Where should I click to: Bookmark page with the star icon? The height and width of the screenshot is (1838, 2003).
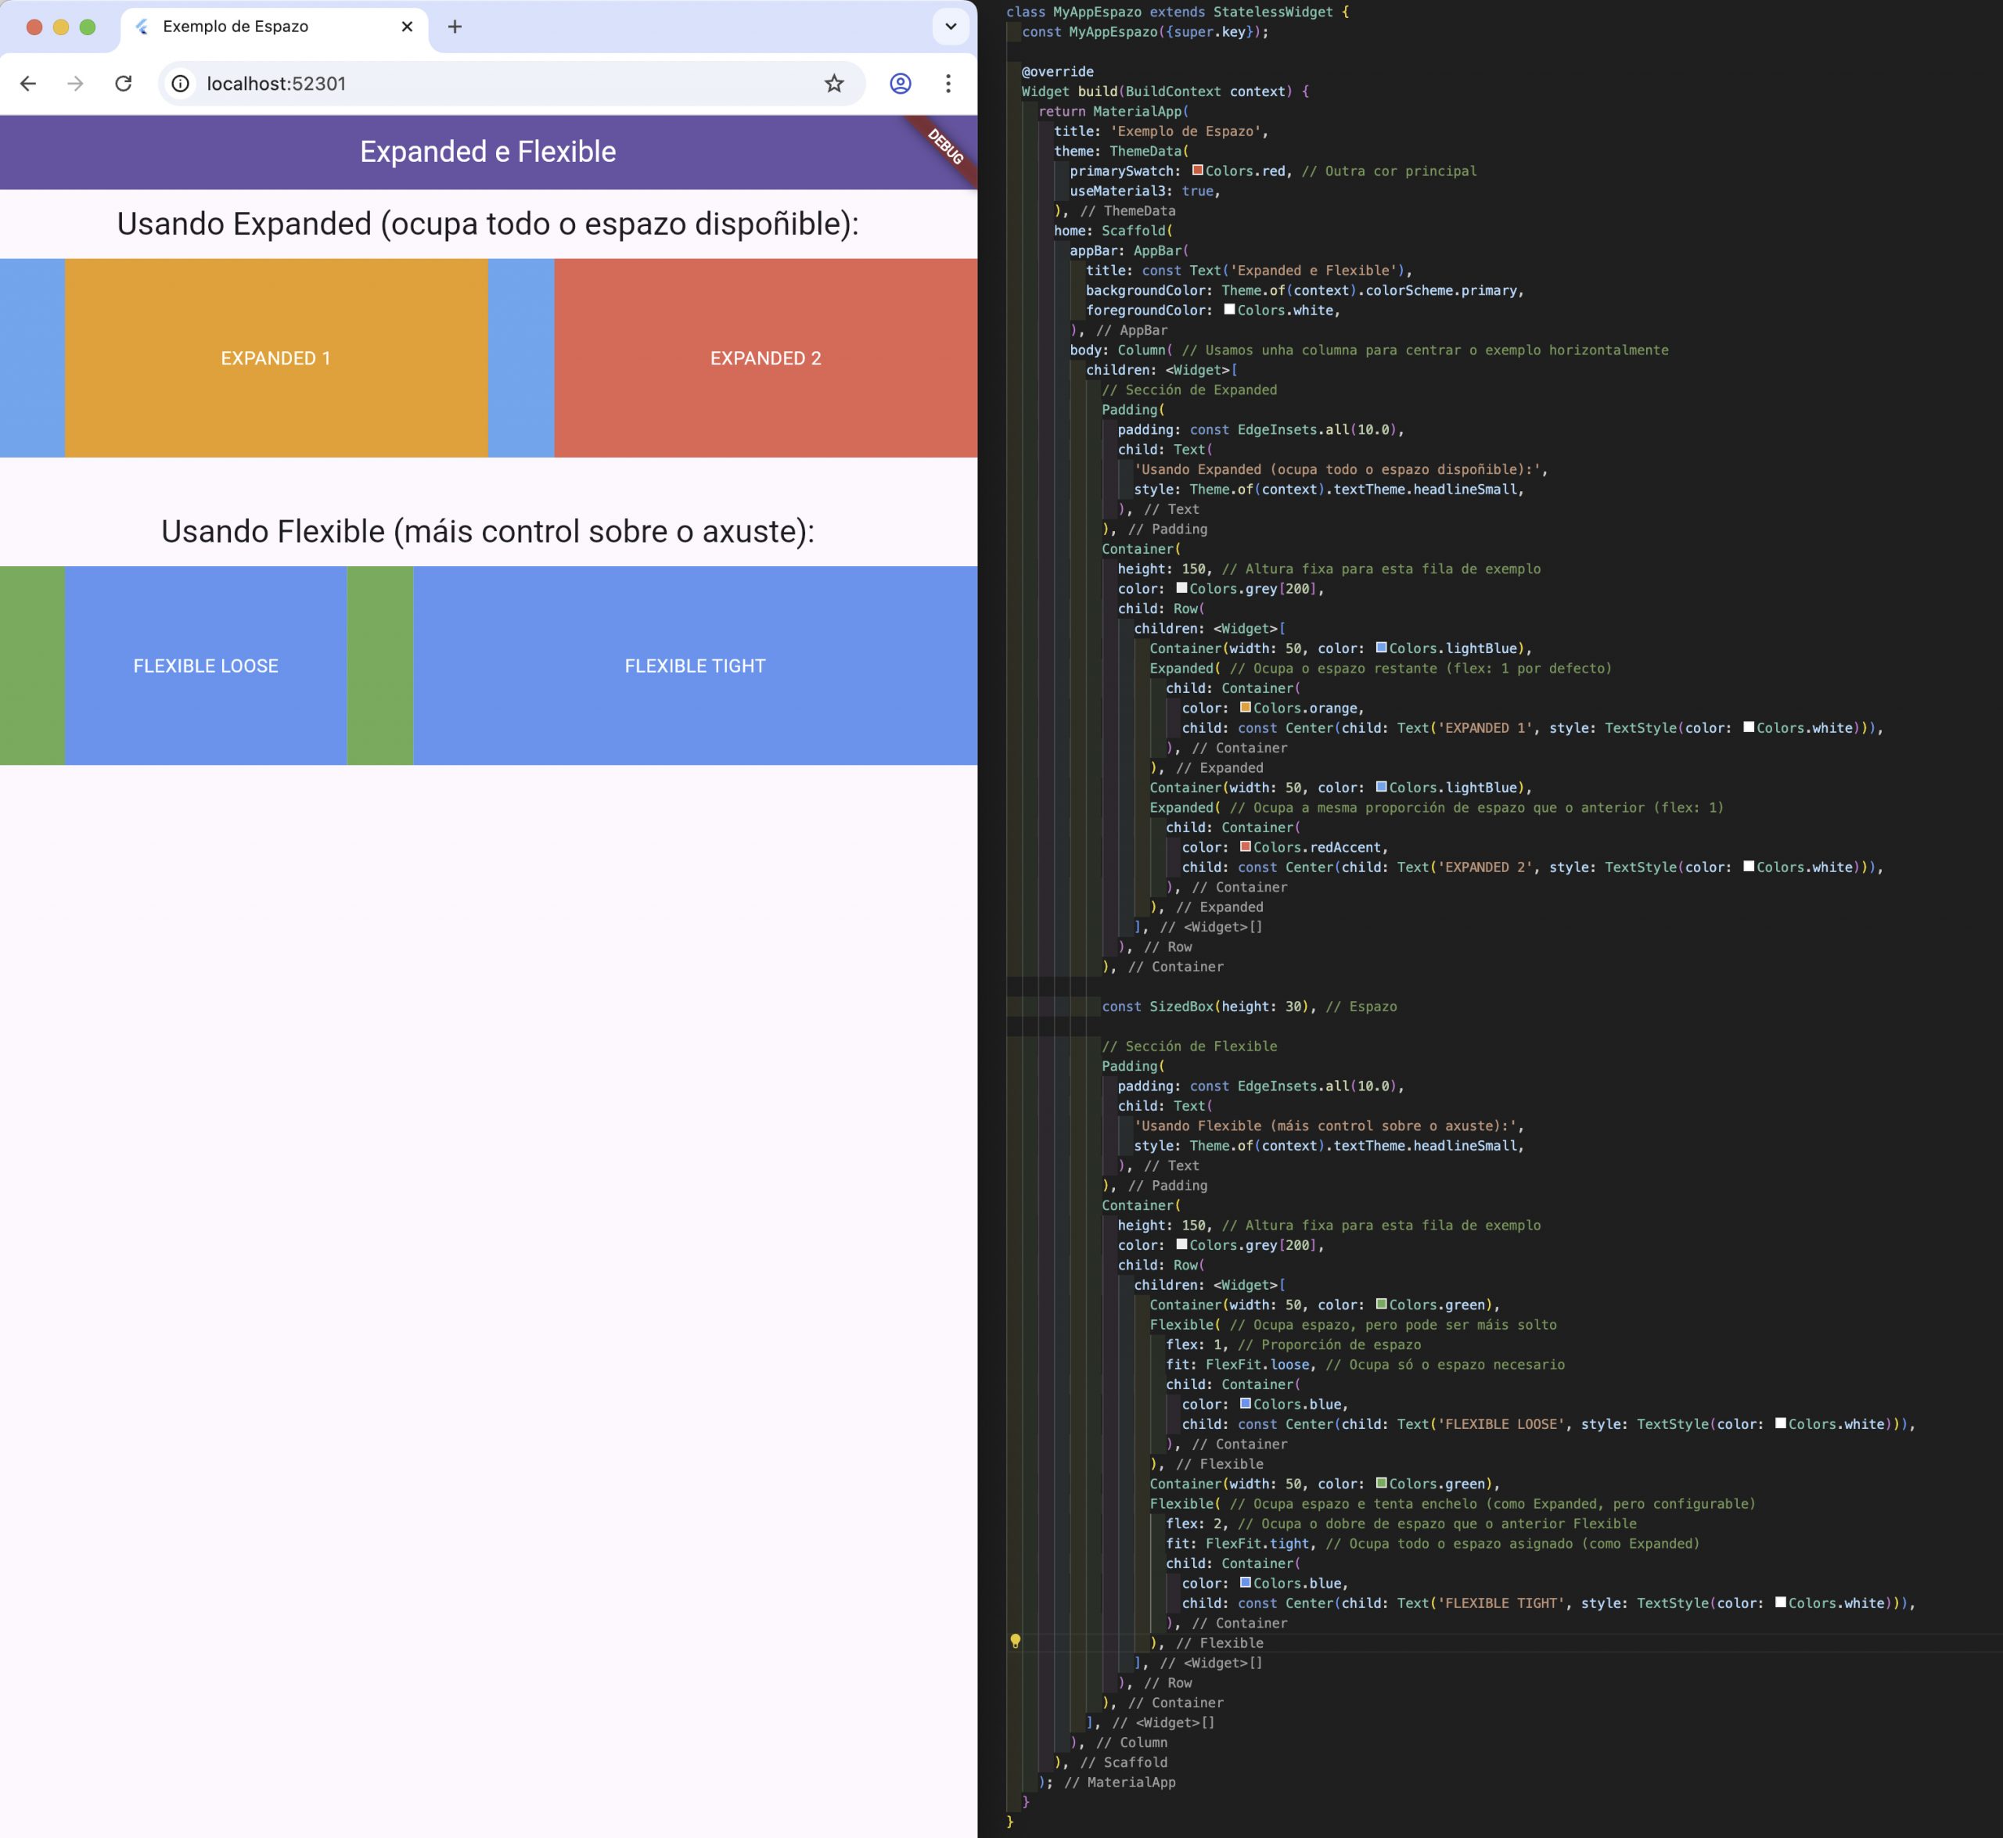[834, 84]
